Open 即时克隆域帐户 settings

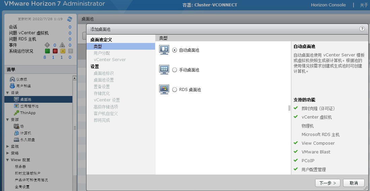tap(28, 173)
